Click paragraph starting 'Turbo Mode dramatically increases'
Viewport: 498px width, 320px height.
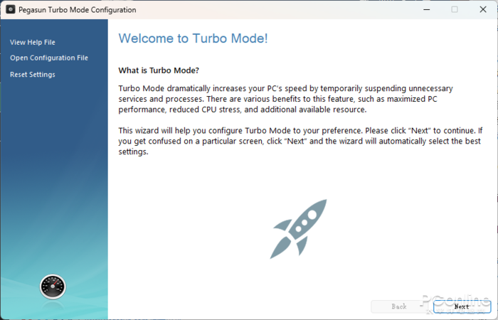tap(285, 99)
